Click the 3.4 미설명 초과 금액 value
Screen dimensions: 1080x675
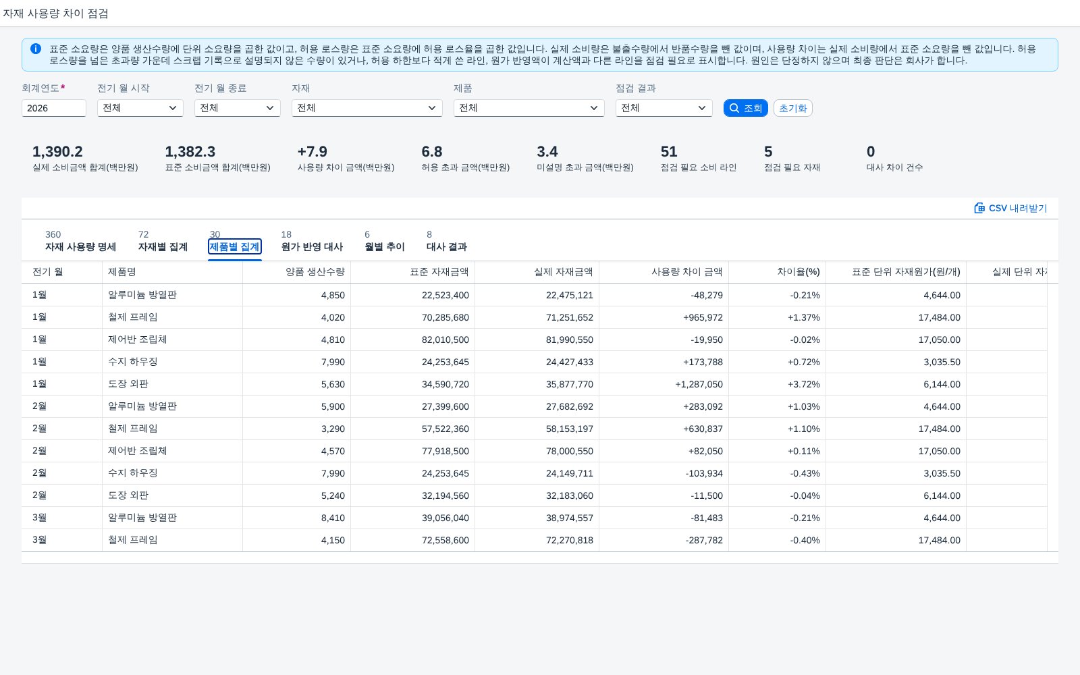[547, 152]
